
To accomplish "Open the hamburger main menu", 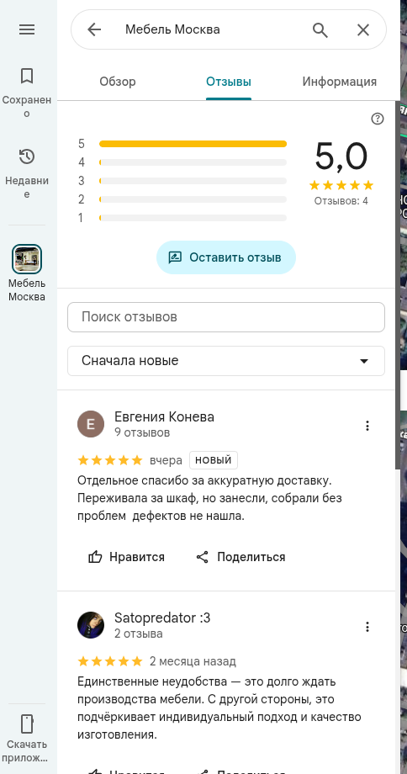I will [x=27, y=29].
